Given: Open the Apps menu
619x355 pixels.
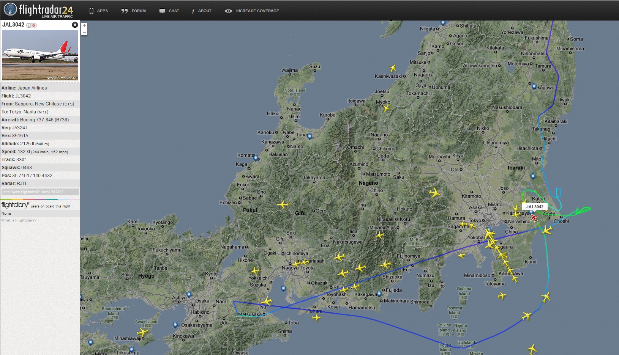Looking at the screenshot, I should coord(98,11).
